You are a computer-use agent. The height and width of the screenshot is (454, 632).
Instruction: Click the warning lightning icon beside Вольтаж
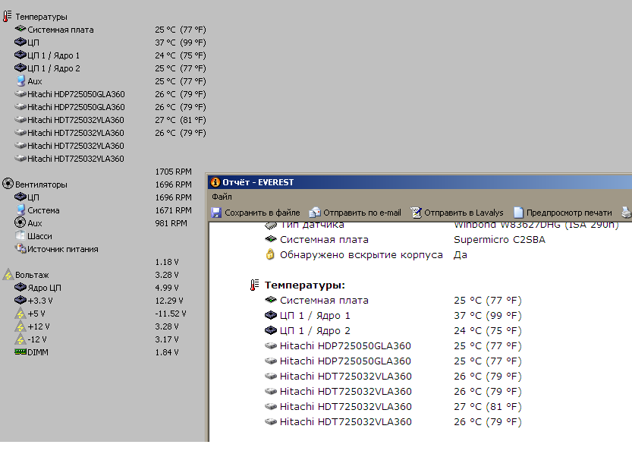8,275
